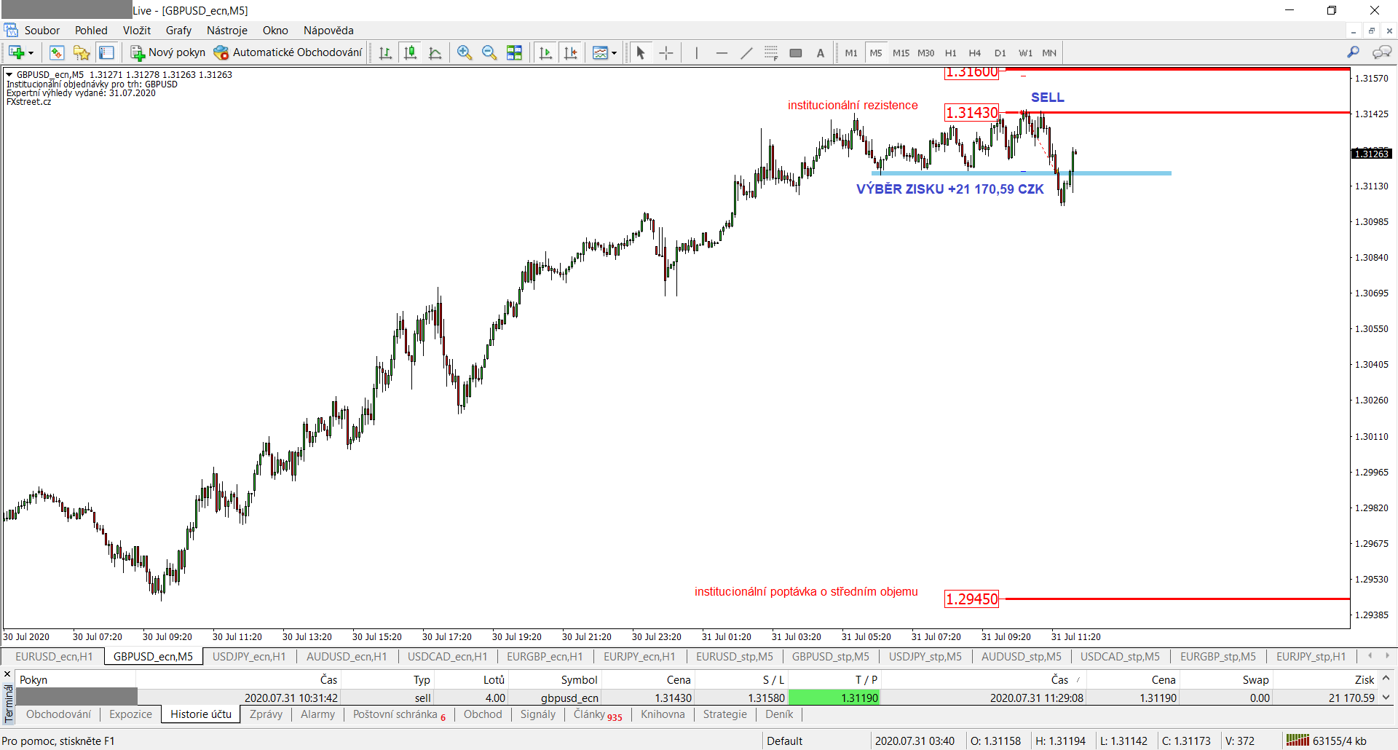Toggle chart shift
The width and height of the screenshot is (1398, 750).
pos(571,52)
